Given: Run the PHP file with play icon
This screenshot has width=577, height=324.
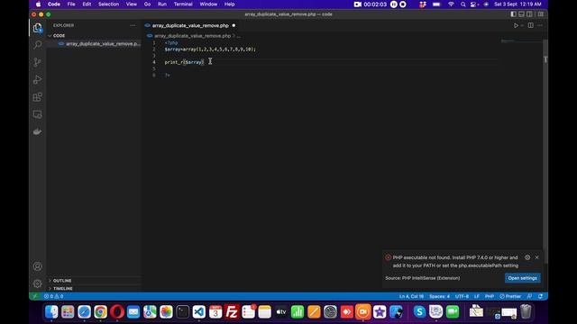Looking at the screenshot, I should click(516, 25).
